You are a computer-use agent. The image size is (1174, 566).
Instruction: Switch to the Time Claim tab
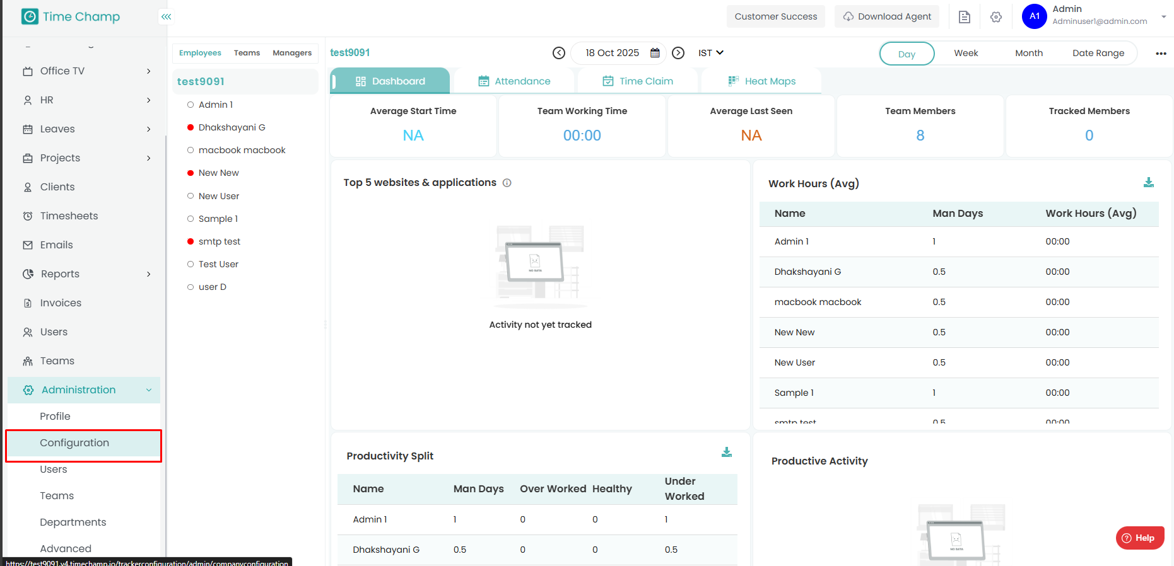(638, 81)
